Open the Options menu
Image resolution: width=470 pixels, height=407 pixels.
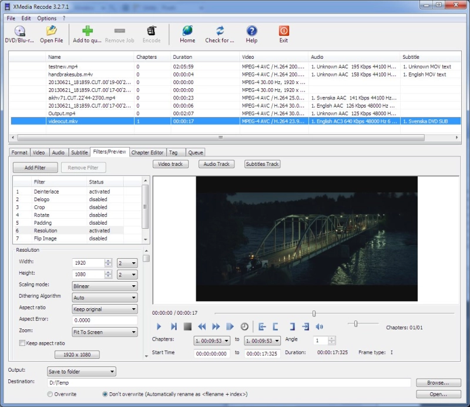(x=47, y=18)
